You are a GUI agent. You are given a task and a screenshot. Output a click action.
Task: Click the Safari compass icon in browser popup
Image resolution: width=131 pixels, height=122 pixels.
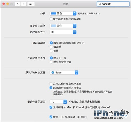[x=53, y=73]
